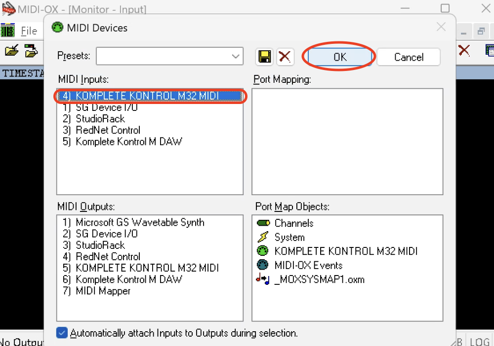Viewport: 494px width, 346px height.
Task: Click the delete preset red X icon
Action: pos(285,57)
